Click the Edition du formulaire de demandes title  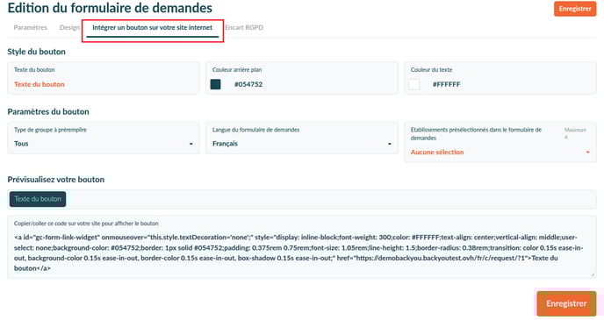[x=110, y=8]
